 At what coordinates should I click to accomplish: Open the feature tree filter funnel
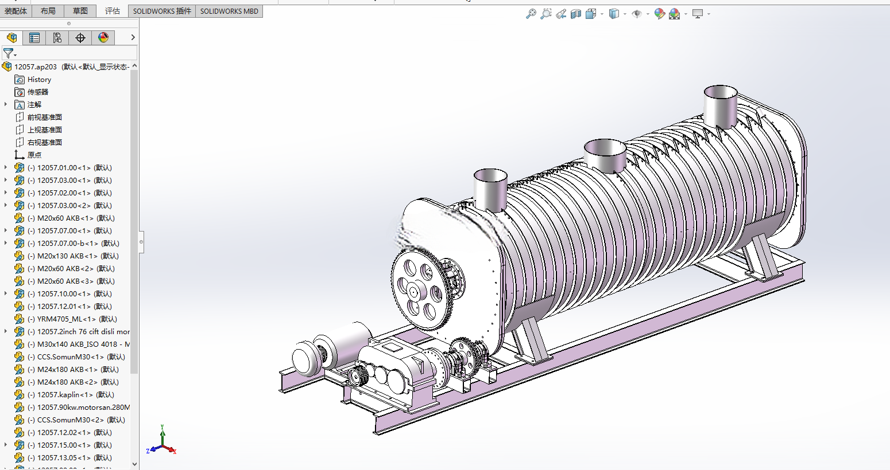pyautogui.click(x=9, y=53)
